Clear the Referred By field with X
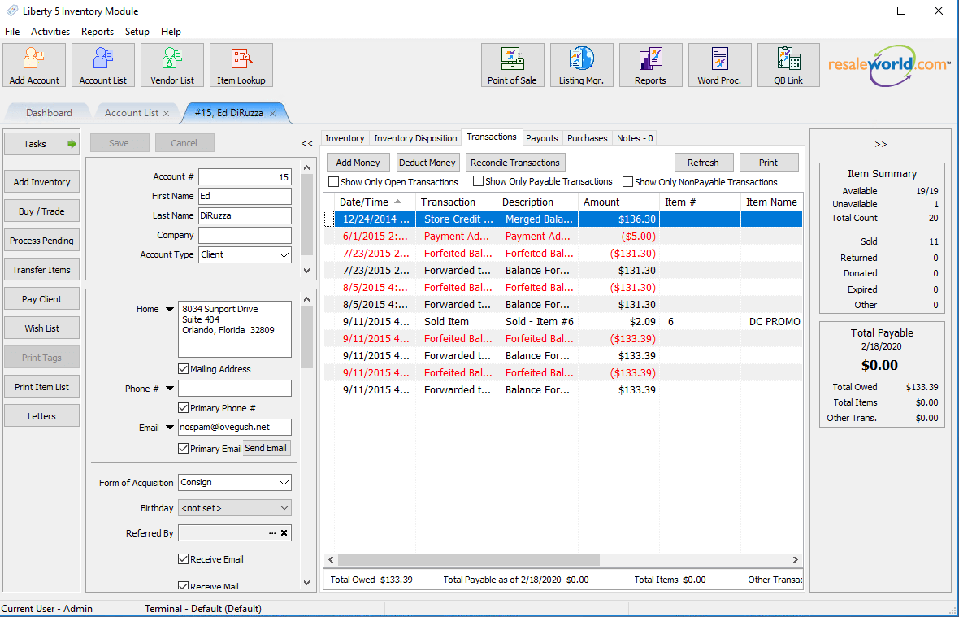This screenshot has height=617, width=959. click(284, 533)
